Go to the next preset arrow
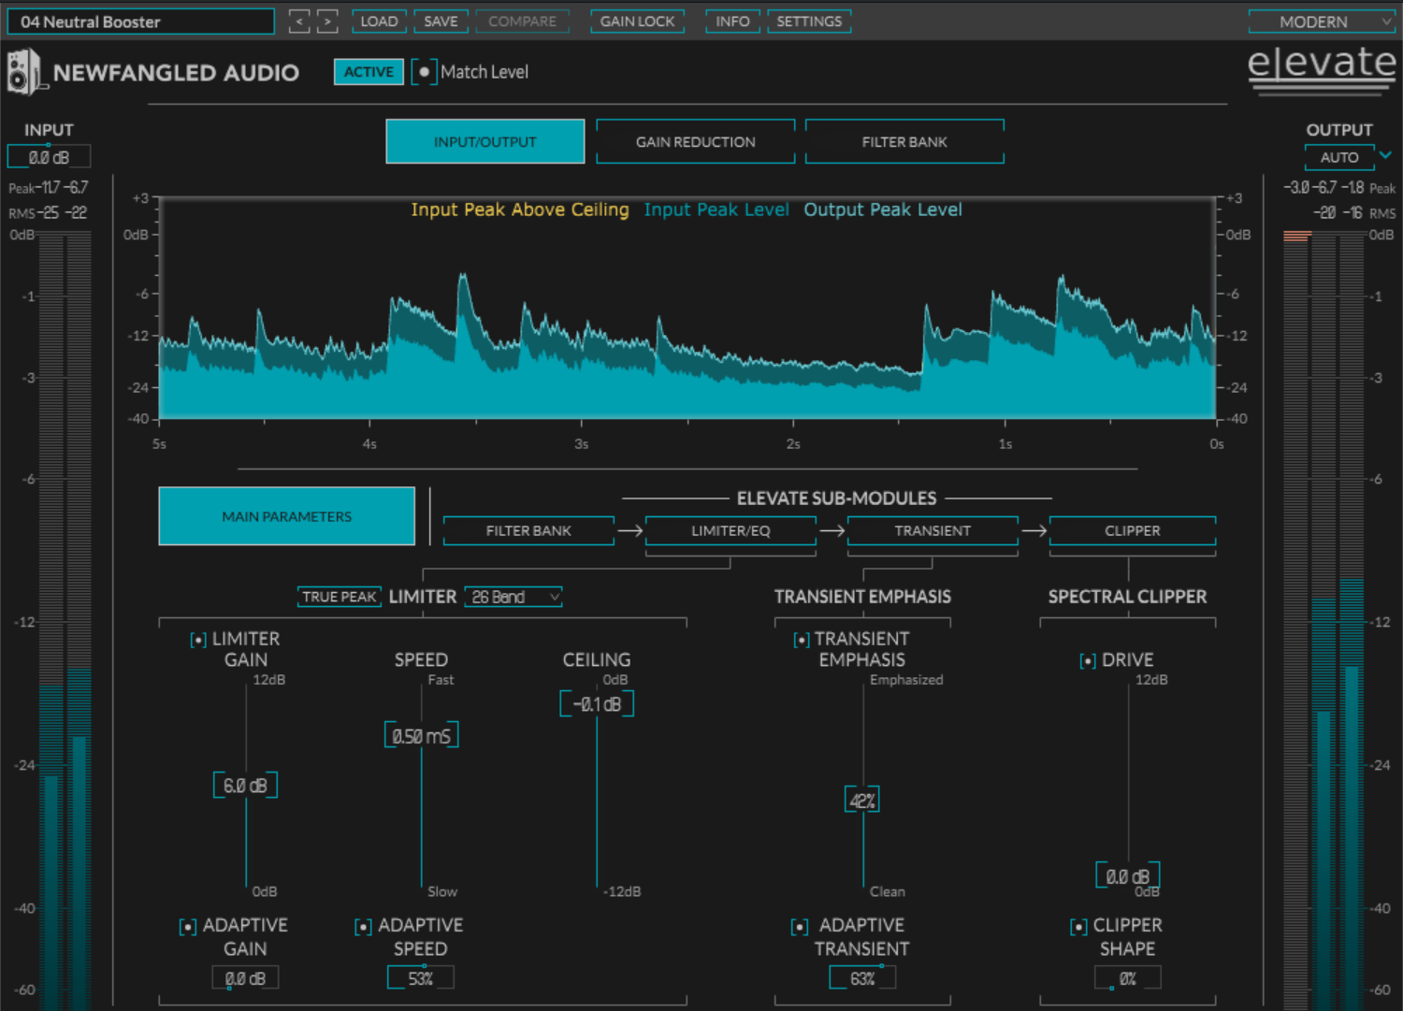This screenshot has width=1403, height=1011. (x=327, y=22)
